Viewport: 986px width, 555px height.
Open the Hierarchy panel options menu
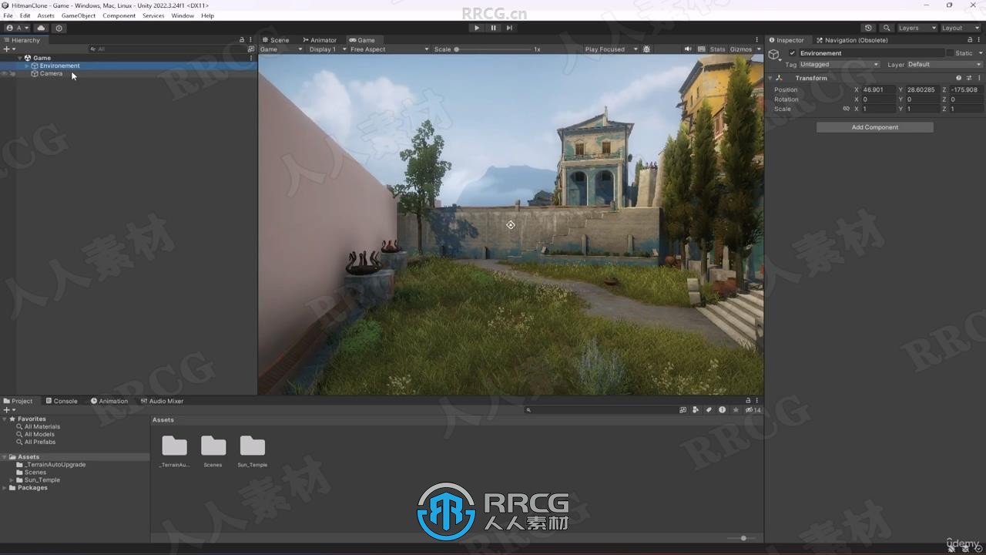[250, 40]
